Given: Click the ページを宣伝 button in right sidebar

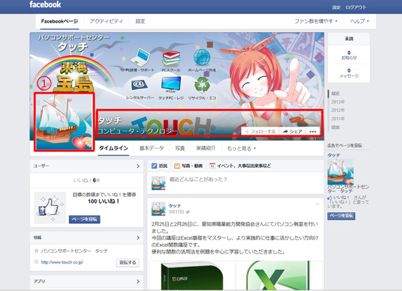Looking at the screenshot, I should pyautogui.click(x=341, y=216).
